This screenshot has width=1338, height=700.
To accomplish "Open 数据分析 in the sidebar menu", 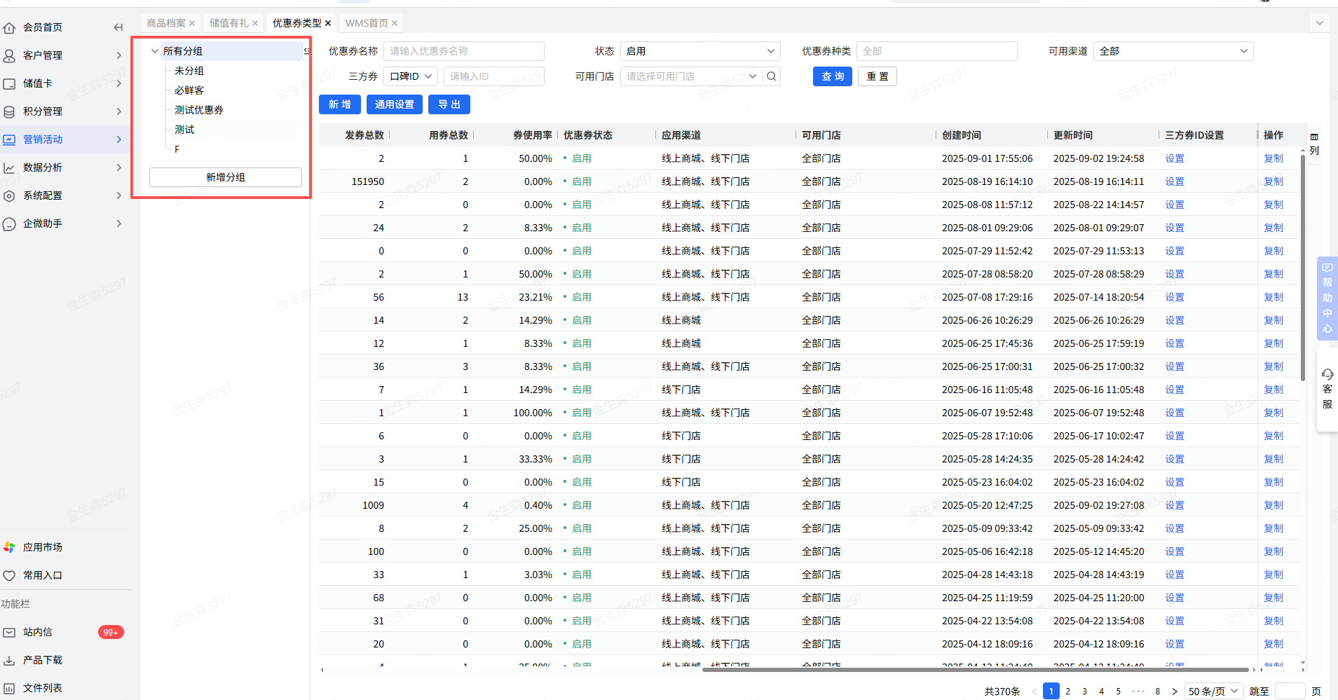I will (x=43, y=167).
